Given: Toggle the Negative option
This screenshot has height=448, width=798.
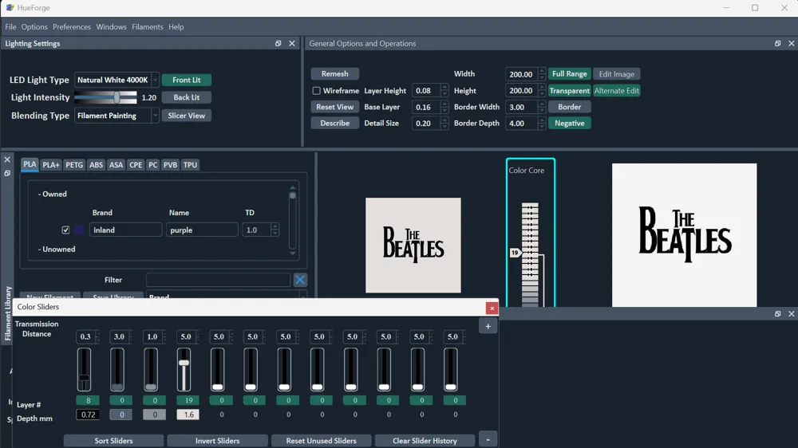Looking at the screenshot, I should [x=570, y=123].
